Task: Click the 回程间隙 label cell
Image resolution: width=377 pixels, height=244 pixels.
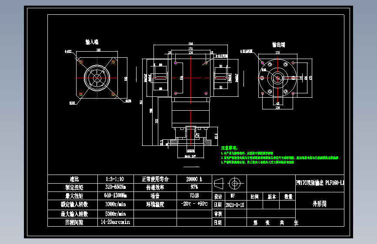Action: 73,222
